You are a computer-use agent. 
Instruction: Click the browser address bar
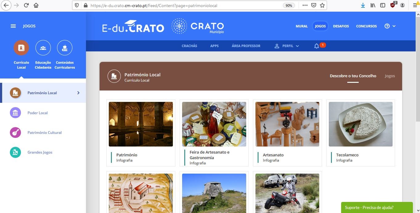[185, 5]
